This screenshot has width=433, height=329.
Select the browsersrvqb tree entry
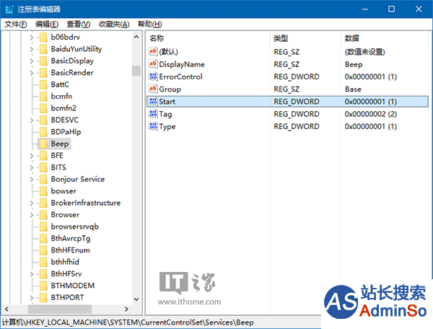click(x=74, y=227)
